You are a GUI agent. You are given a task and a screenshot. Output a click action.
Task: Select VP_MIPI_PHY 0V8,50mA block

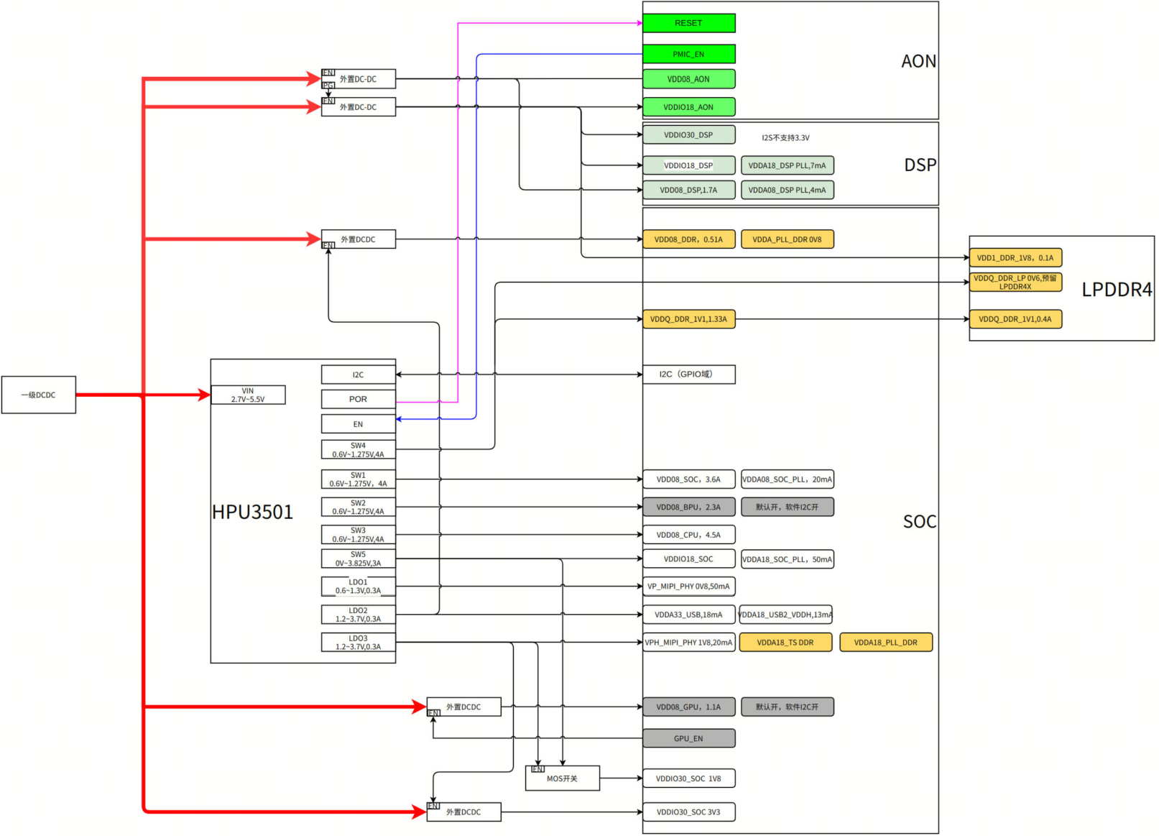[x=688, y=587]
